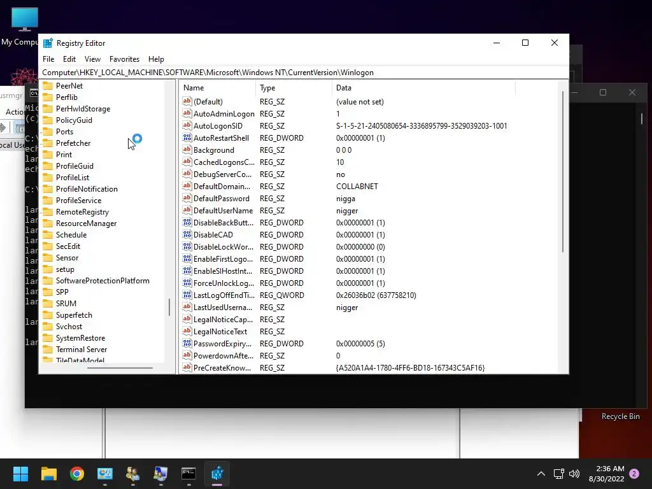
Task: Select the ProfileNotification key
Action: click(x=87, y=188)
